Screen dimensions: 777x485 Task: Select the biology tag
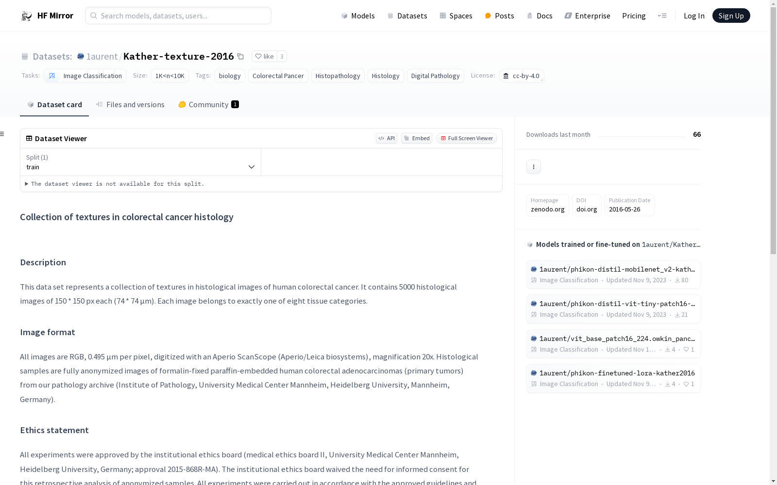[230, 76]
